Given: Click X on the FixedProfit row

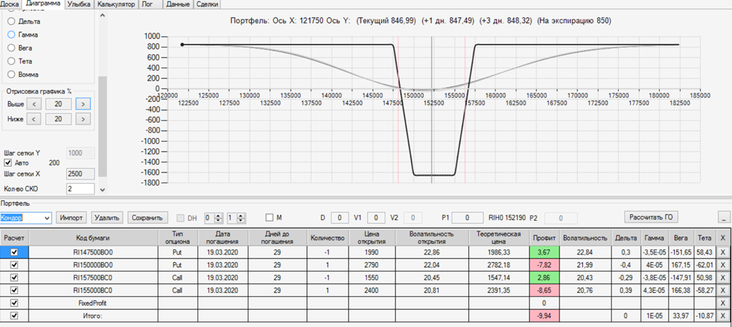Looking at the screenshot, I should (723, 303).
